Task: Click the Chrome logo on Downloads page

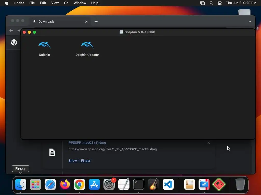Action: pos(14,42)
